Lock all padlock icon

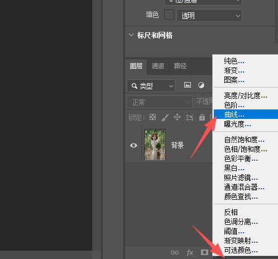tap(202, 117)
